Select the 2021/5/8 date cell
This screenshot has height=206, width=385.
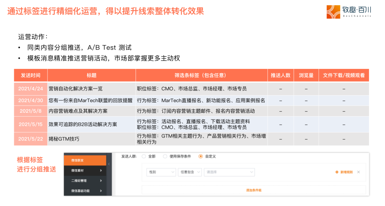pos(31,111)
